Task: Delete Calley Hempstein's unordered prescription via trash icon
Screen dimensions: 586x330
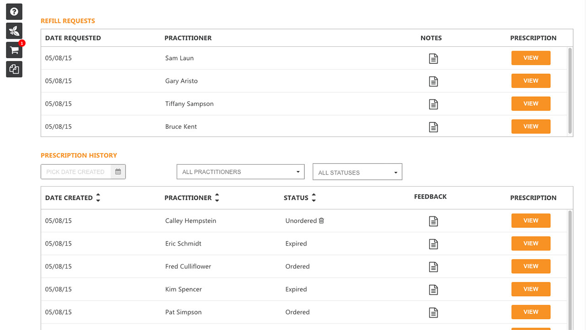Action: coord(321,220)
